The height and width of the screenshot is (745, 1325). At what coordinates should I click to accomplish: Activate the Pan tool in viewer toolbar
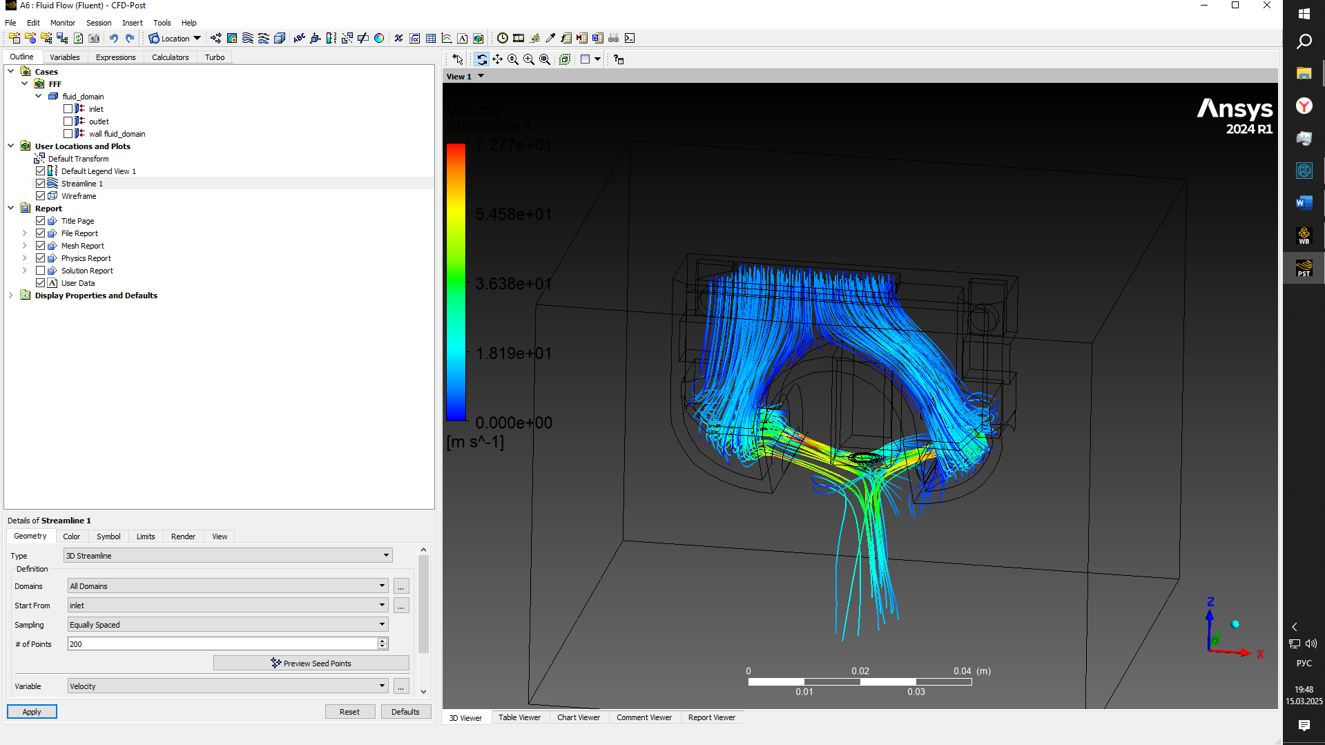(497, 59)
